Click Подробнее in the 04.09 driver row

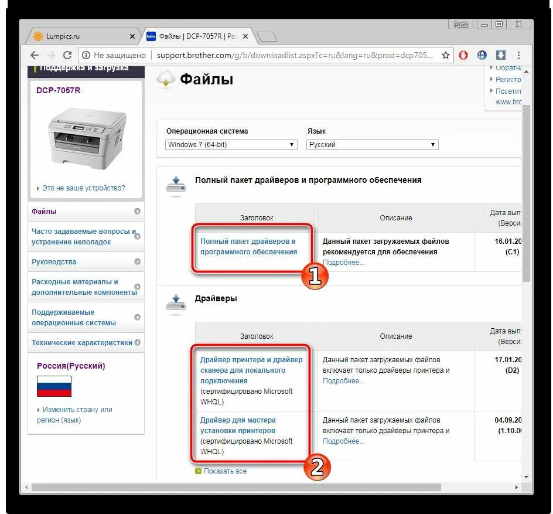[344, 441]
